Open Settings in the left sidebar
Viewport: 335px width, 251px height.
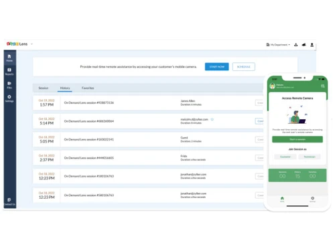pyautogui.click(x=9, y=98)
